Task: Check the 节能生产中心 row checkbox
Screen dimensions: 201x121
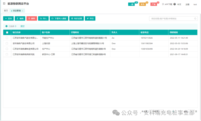Action: pos(7,38)
